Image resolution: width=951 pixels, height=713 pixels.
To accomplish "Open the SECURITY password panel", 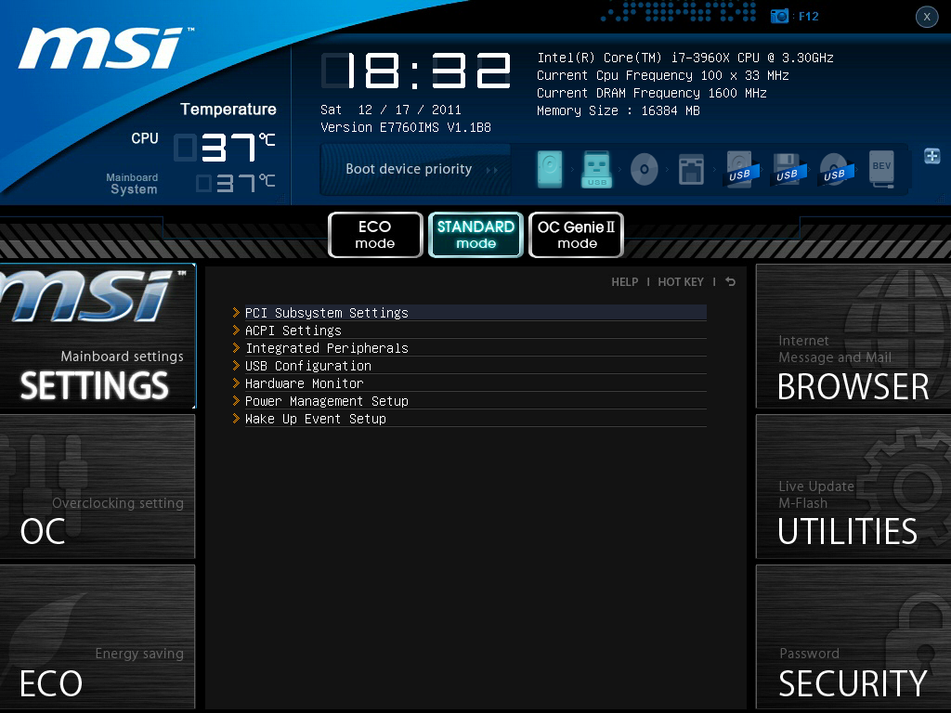I will [853, 637].
